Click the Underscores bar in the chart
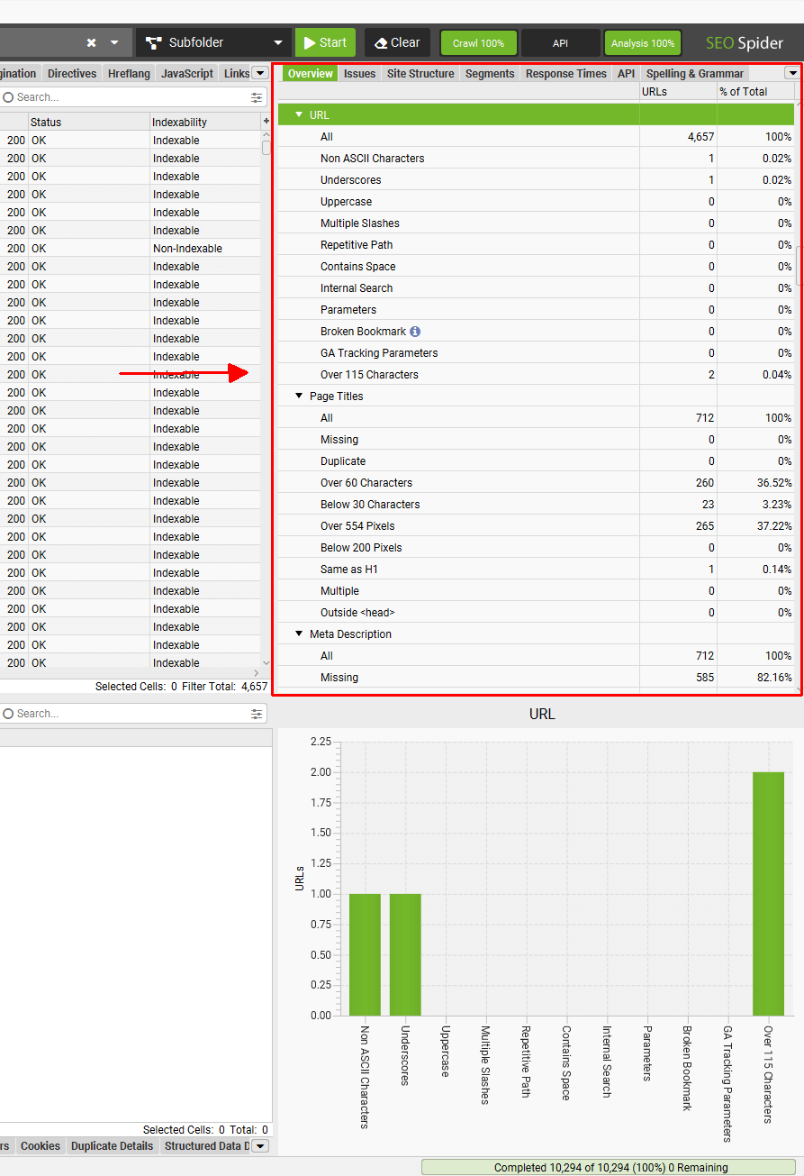The height and width of the screenshot is (1176, 804). (x=405, y=954)
